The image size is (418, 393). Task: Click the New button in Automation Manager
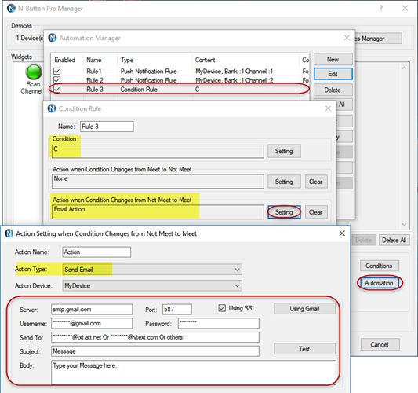[x=333, y=59]
